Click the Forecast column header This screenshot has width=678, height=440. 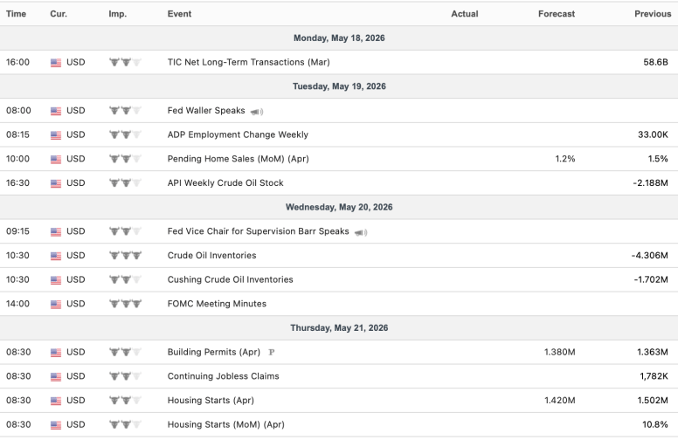click(557, 14)
